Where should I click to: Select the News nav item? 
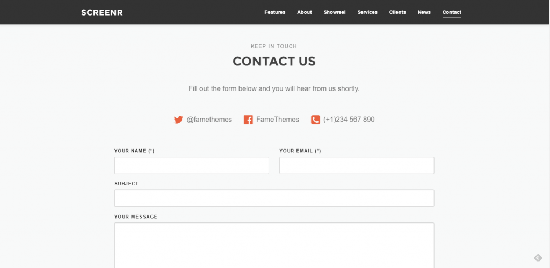pyautogui.click(x=424, y=12)
